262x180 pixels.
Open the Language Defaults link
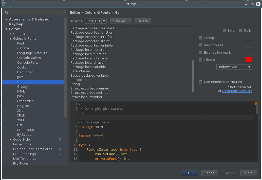click(237, 91)
